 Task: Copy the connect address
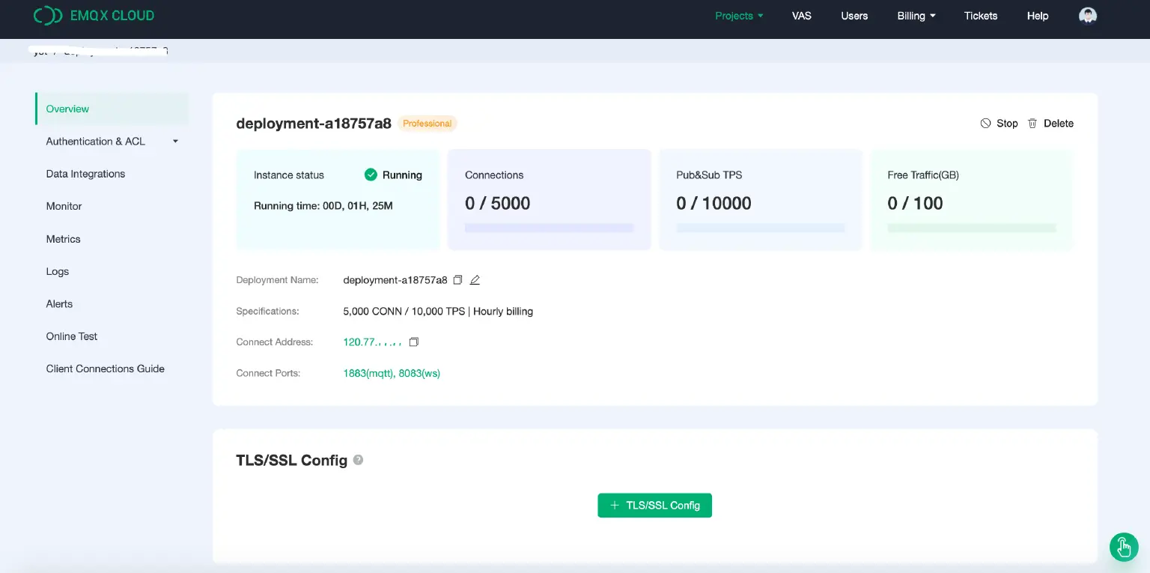(x=413, y=342)
